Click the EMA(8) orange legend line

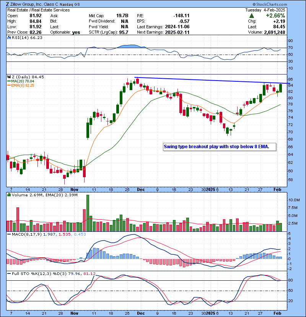(9, 85)
